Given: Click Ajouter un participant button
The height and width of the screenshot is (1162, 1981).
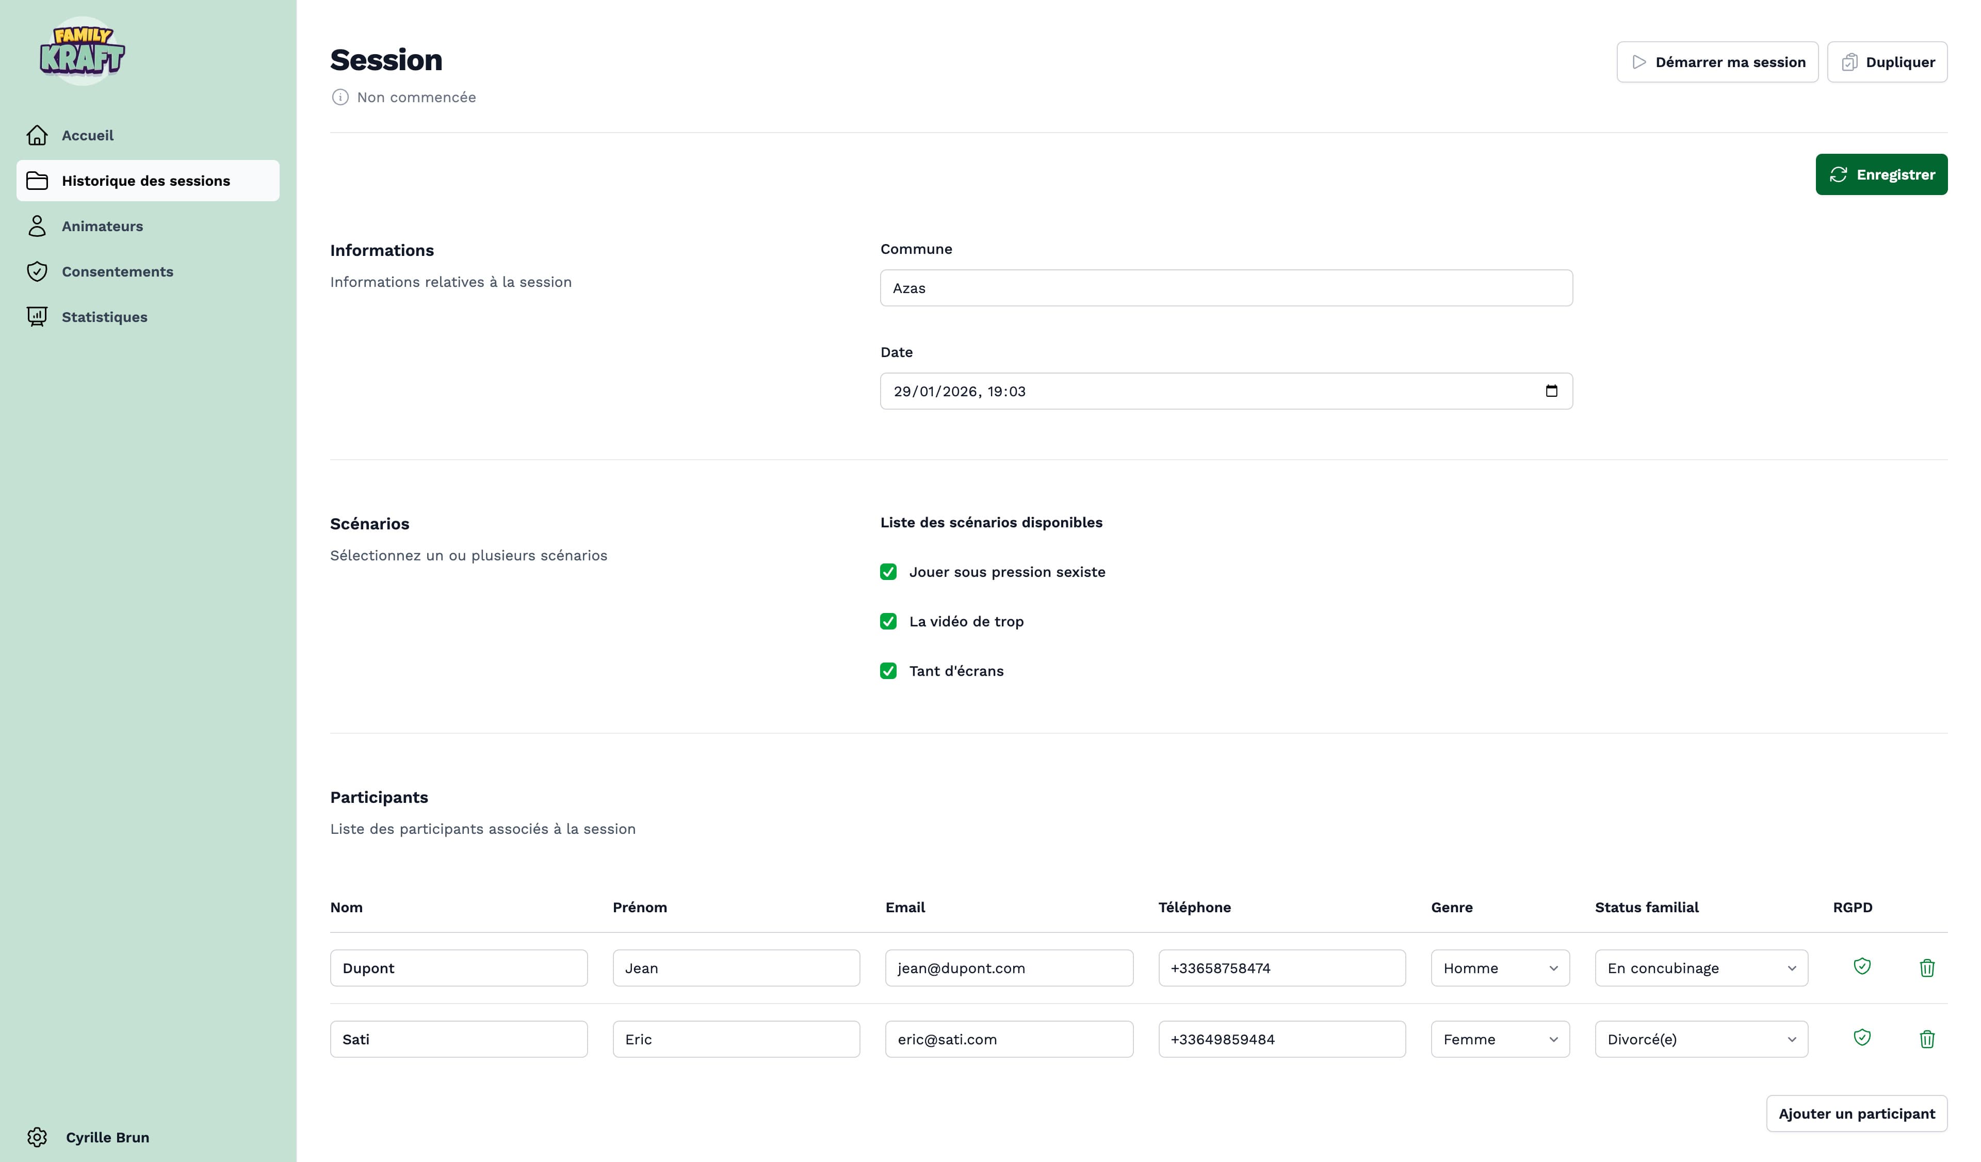Looking at the screenshot, I should (1856, 1113).
